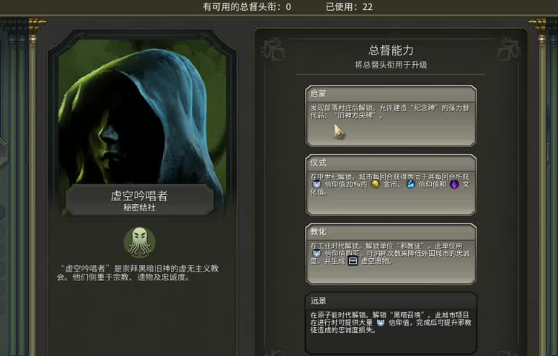Select the locked 远景 ability
This screenshot has width=558, height=356.
(391, 323)
